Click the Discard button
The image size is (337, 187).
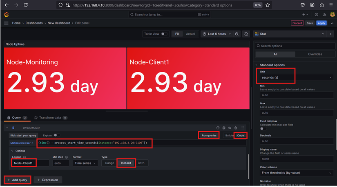pyautogui.click(x=297, y=23)
